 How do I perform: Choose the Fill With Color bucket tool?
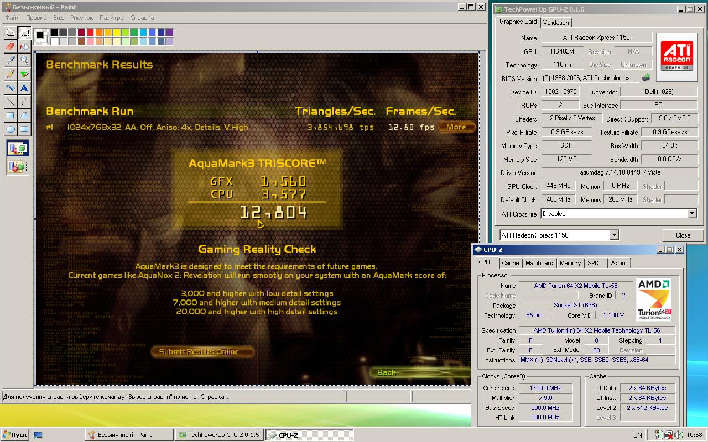(24, 46)
